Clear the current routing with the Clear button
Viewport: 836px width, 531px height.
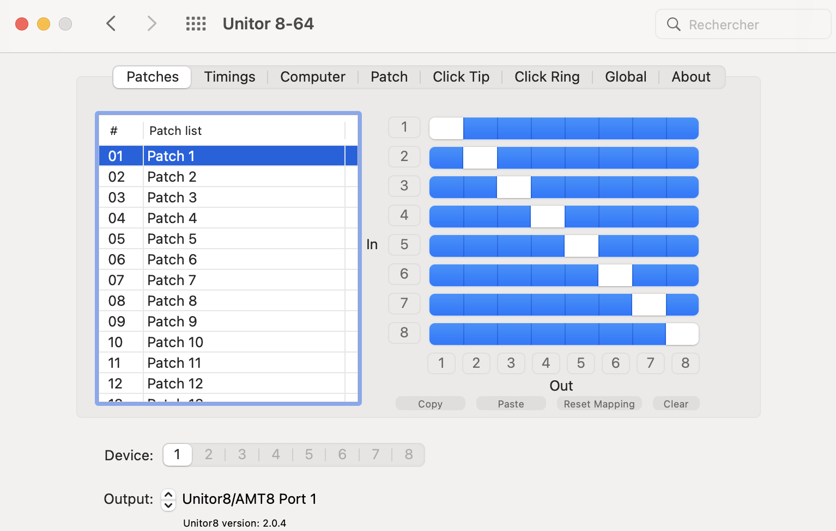pyautogui.click(x=676, y=404)
